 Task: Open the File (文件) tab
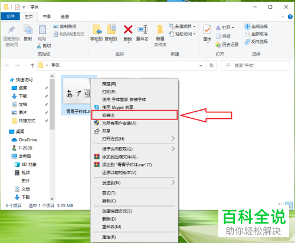tap(10, 16)
